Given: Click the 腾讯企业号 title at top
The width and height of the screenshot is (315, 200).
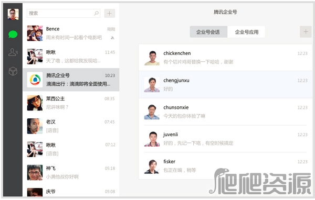Looking at the screenshot, I should click(225, 12).
